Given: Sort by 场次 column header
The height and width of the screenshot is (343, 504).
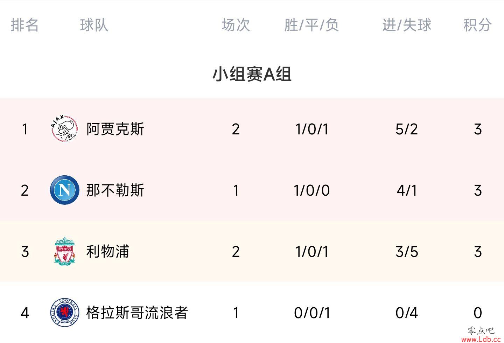Looking at the screenshot, I should [x=236, y=25].
